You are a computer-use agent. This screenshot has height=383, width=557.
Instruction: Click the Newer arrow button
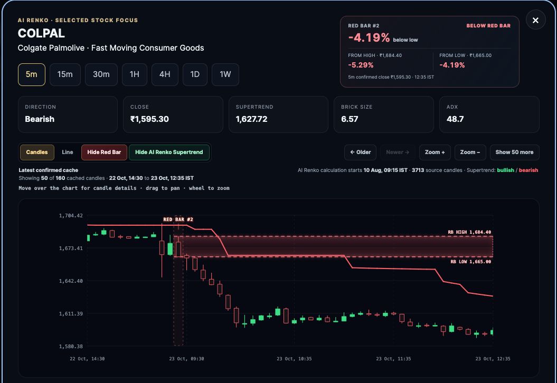point(398,152)
